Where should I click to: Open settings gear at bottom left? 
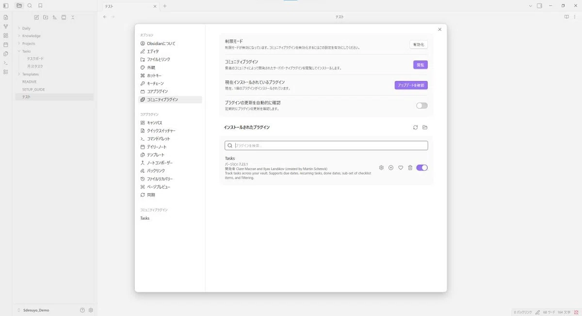pos(91,310)
